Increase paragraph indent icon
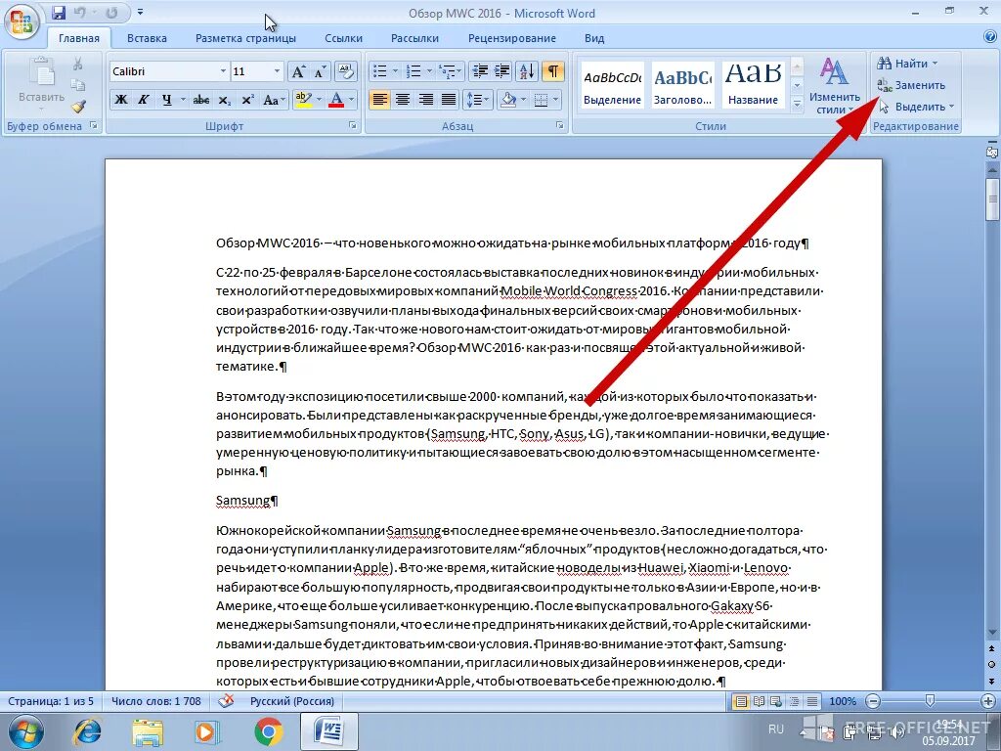1001x751 pixels. click(502, 70)
